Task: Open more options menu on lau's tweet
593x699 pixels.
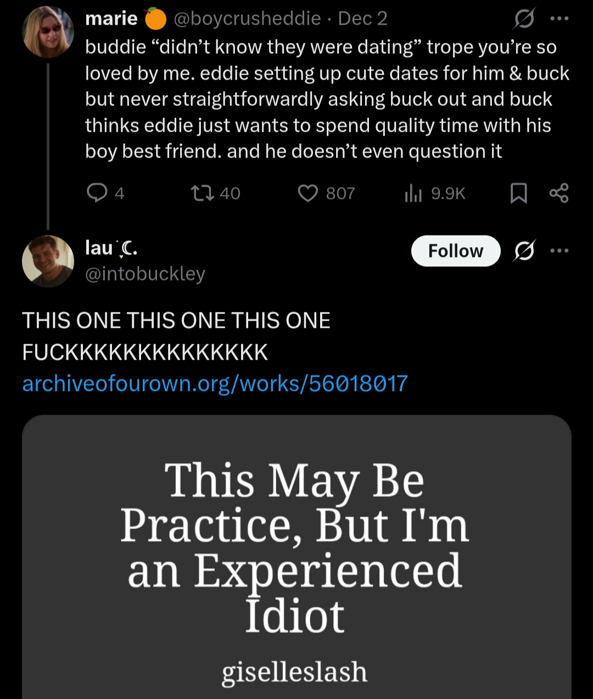Action: pos(559,251)
